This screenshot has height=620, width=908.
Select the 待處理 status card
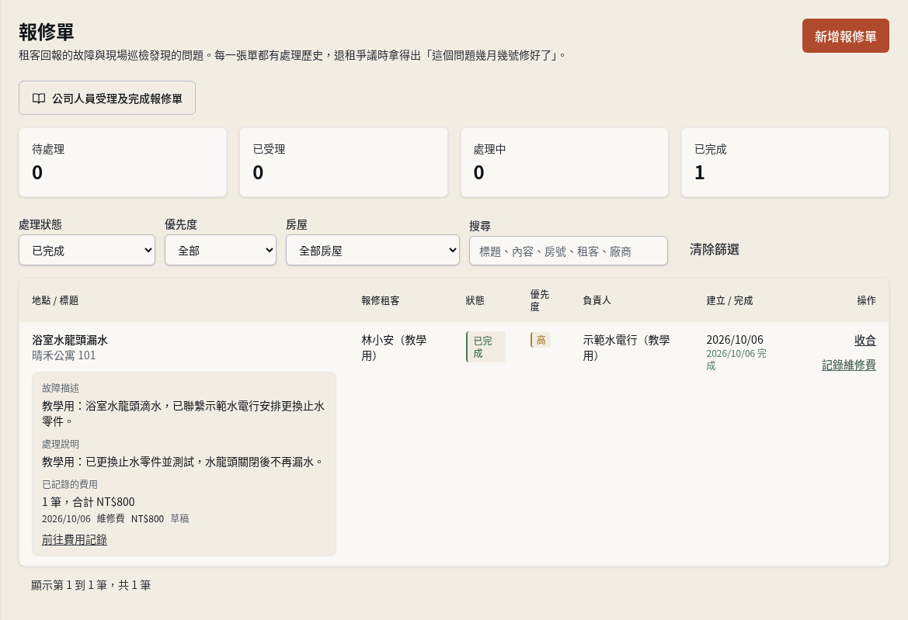click(x=123, y=162)
